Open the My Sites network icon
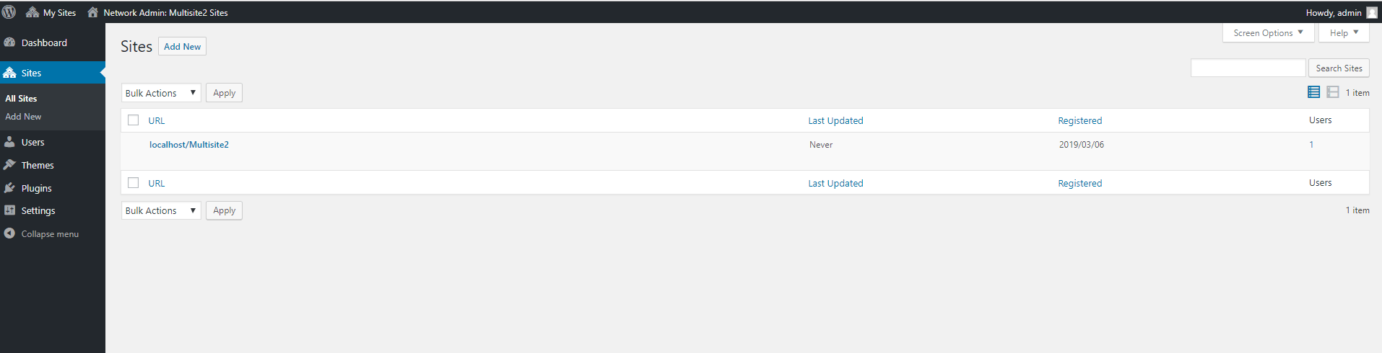 (x=32, y=12)
